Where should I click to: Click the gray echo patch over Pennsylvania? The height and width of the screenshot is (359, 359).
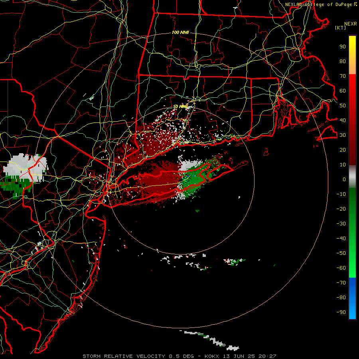(x=25, y=167)
